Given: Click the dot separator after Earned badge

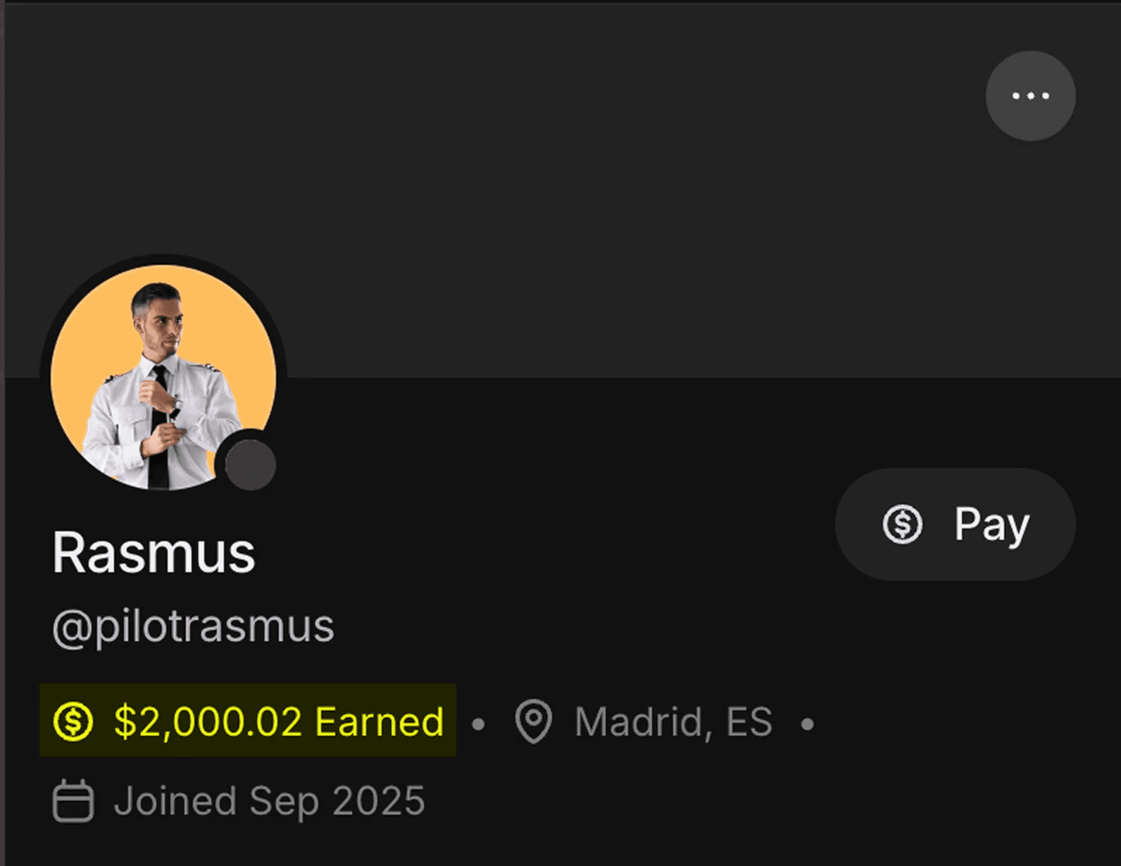Looking at the screenshot, I should coord(478,724).
